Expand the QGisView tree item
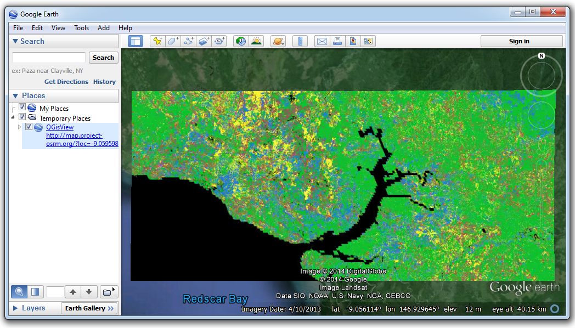The image size is (575, 328). tap(20, 127)
